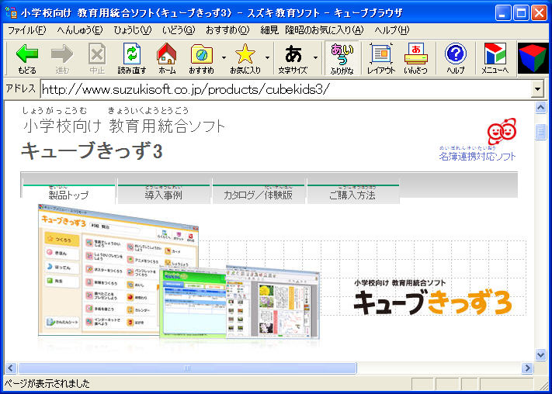
Task: Select the 導入事例 tab
Action: (163, 195)
